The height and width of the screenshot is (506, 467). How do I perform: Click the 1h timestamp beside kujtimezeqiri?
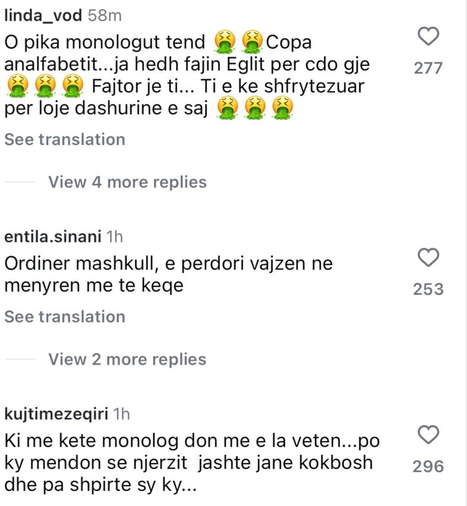coord(121,414)
